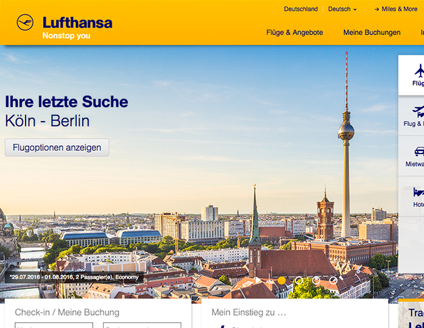Select the Mietwagen car tab icon

point(419,152)
